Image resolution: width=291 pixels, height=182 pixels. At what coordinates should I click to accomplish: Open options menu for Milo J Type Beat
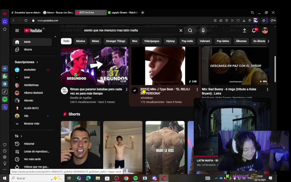(197, 89)
